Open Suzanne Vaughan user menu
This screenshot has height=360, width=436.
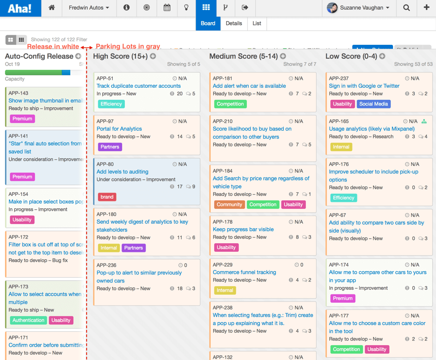(x=358, y=8)
